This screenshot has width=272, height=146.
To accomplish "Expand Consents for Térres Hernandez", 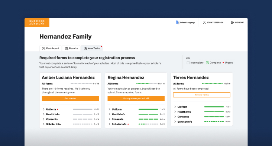I will 175,117.
